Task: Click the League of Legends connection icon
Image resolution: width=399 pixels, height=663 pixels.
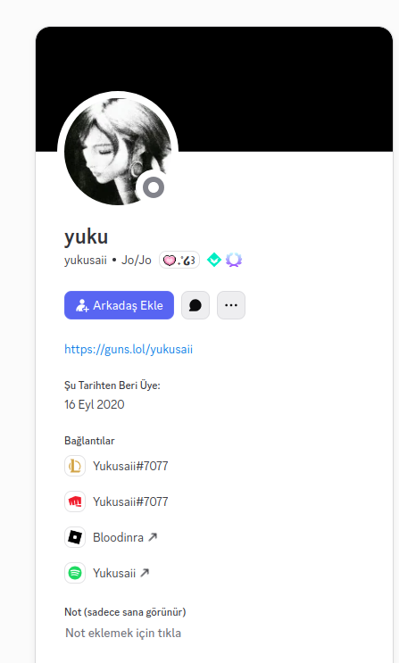Action: [75, 466]
